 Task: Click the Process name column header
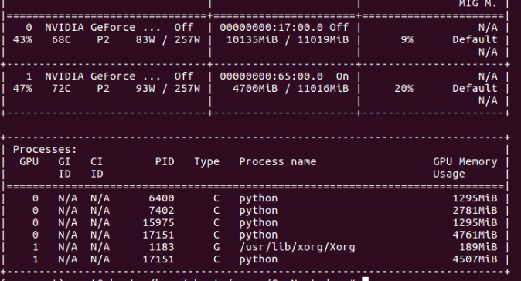click(278, 162)
